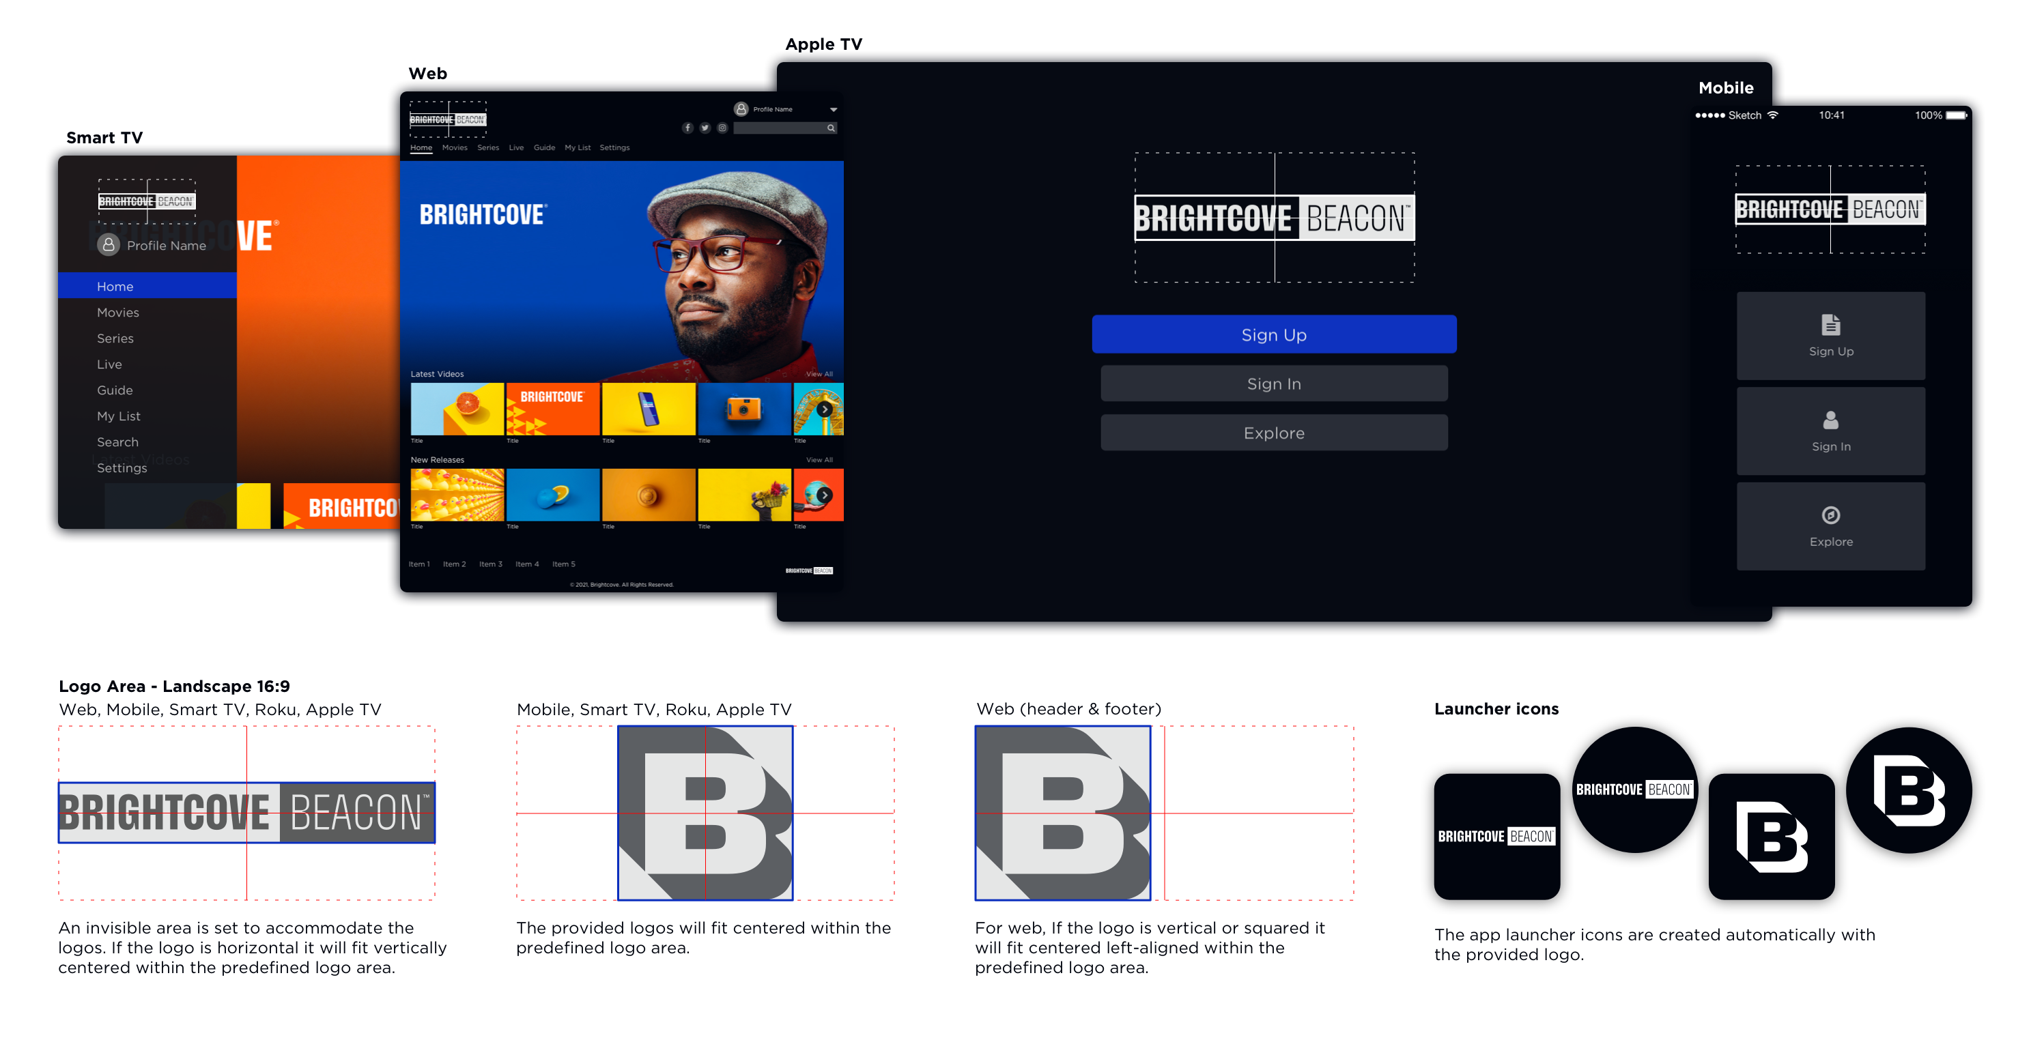Screen dimensions: 2031x1055
Task: Click the Explore button on Apple TV
Action: point(1273,432)
